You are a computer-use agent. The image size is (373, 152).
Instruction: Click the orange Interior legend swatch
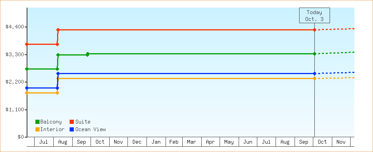[37, 129]
